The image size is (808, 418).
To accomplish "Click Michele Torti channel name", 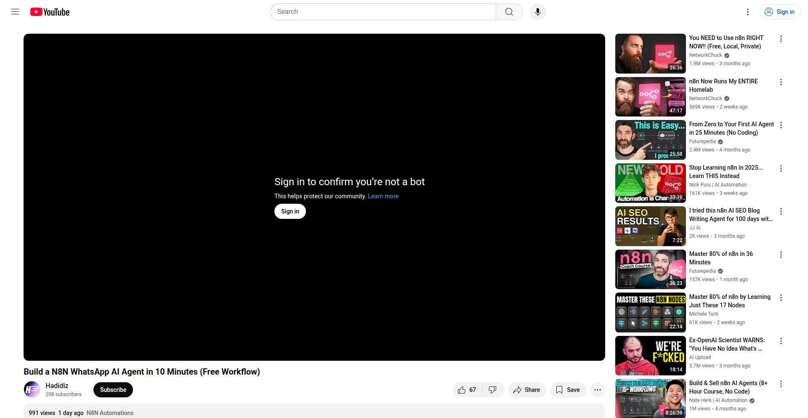I will (x=704, y=314).
